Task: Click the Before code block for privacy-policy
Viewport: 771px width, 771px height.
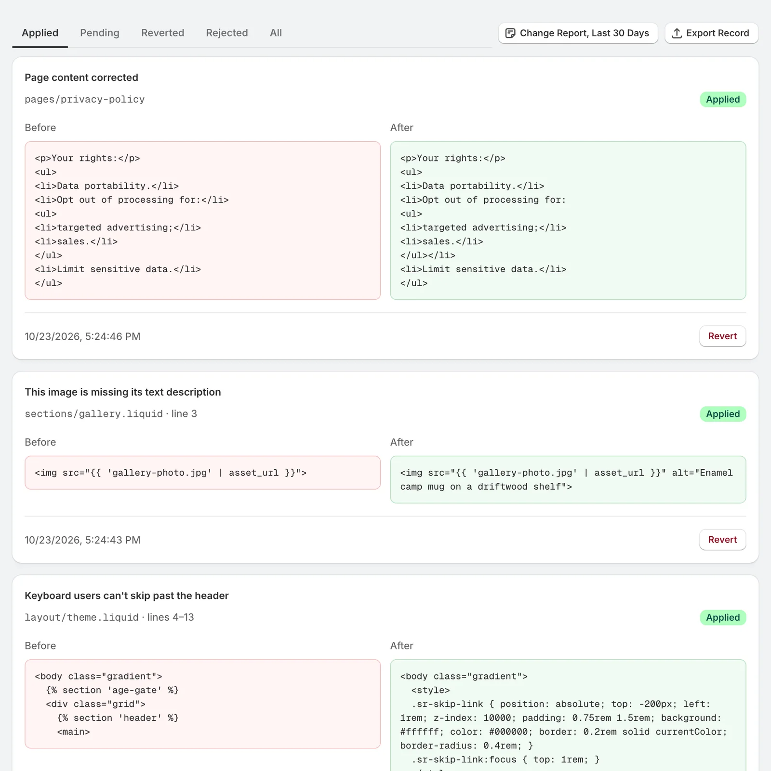Action: (202, 220)
